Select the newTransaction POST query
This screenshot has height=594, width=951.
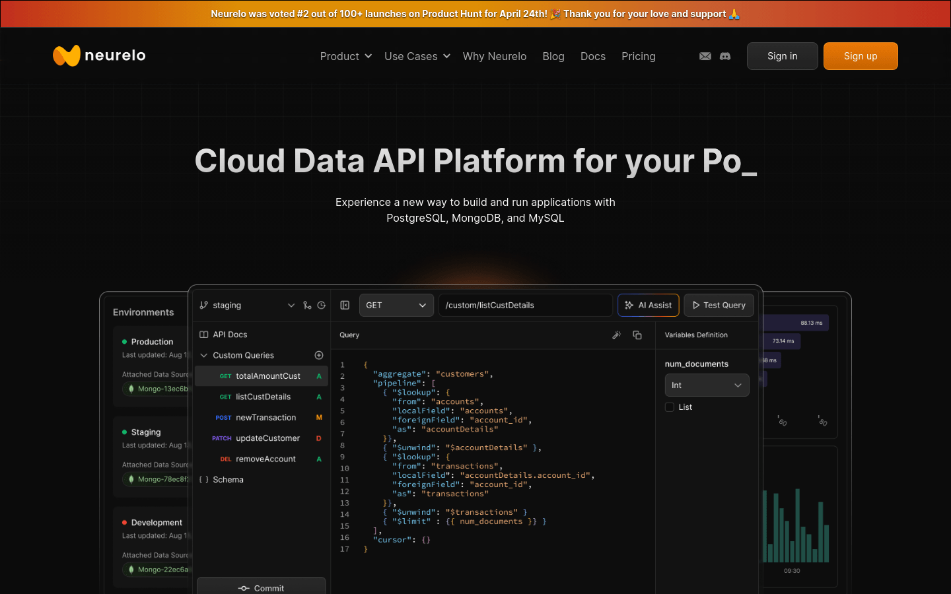[262, 418]
